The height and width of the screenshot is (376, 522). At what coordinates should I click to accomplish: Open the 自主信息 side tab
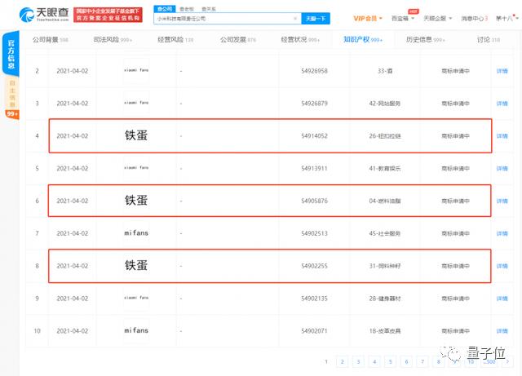pyautogui.click(x=12, y=94)
